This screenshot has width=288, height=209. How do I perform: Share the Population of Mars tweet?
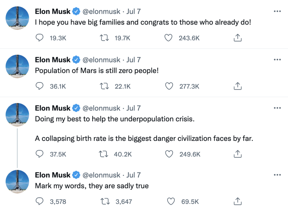point(237,86)
